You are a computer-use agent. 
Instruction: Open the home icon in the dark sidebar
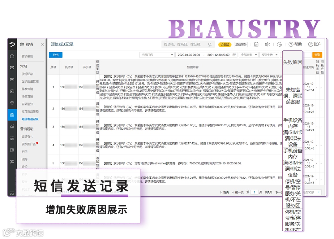coord(12,56)
